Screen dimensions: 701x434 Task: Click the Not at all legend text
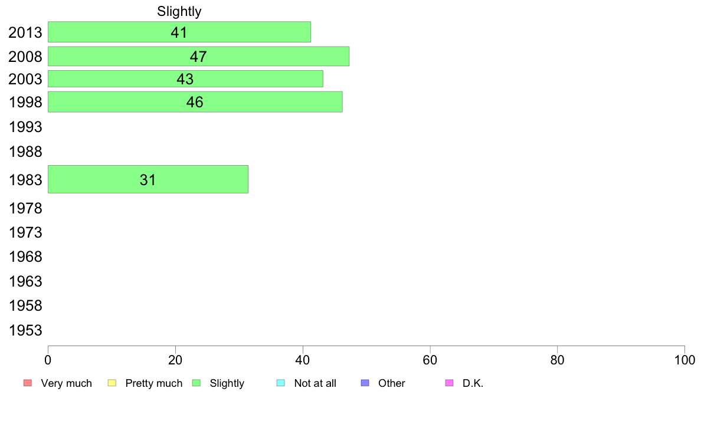(x=315, y=383)
